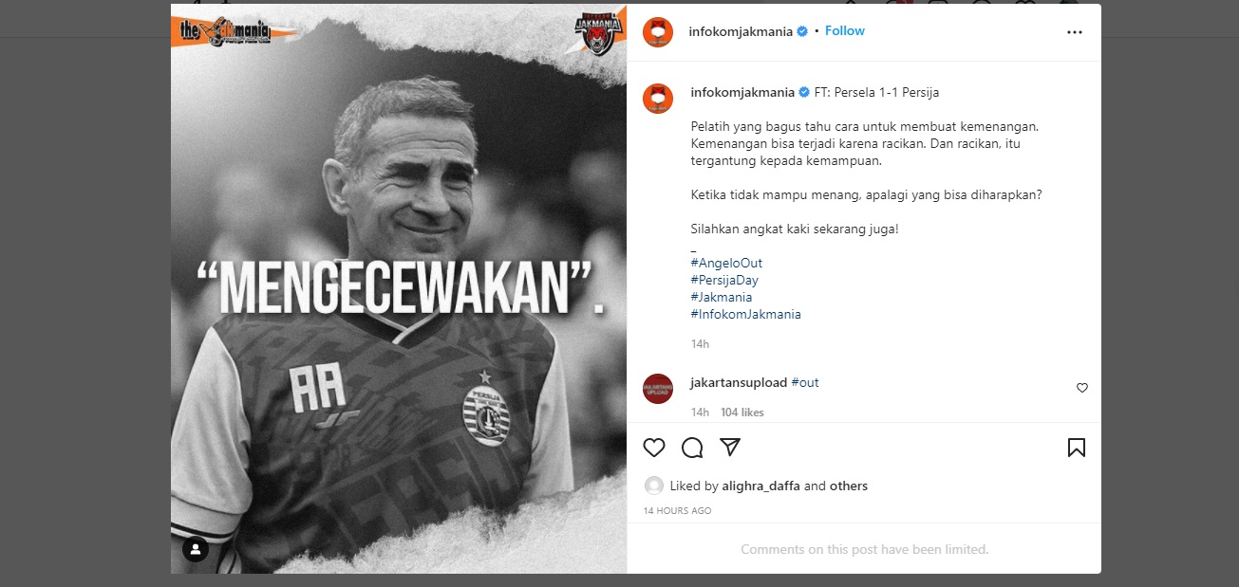1239x587 pixels.
Task: Like the post with heart icon
Action: [x=654, y=448]
